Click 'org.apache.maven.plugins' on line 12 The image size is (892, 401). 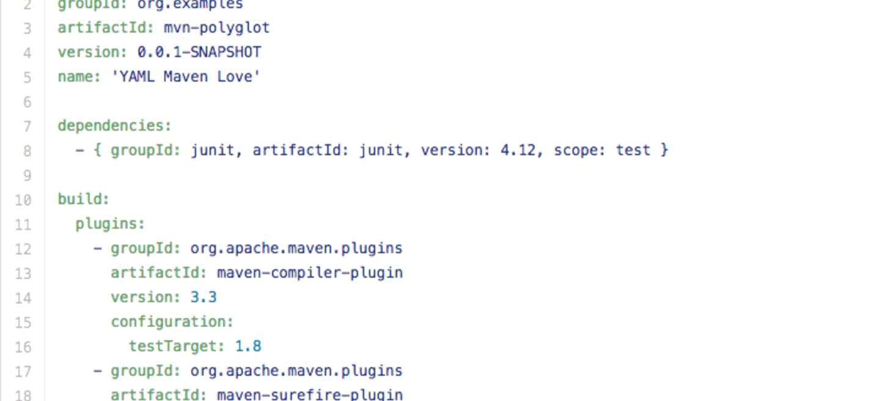[296, 248]
